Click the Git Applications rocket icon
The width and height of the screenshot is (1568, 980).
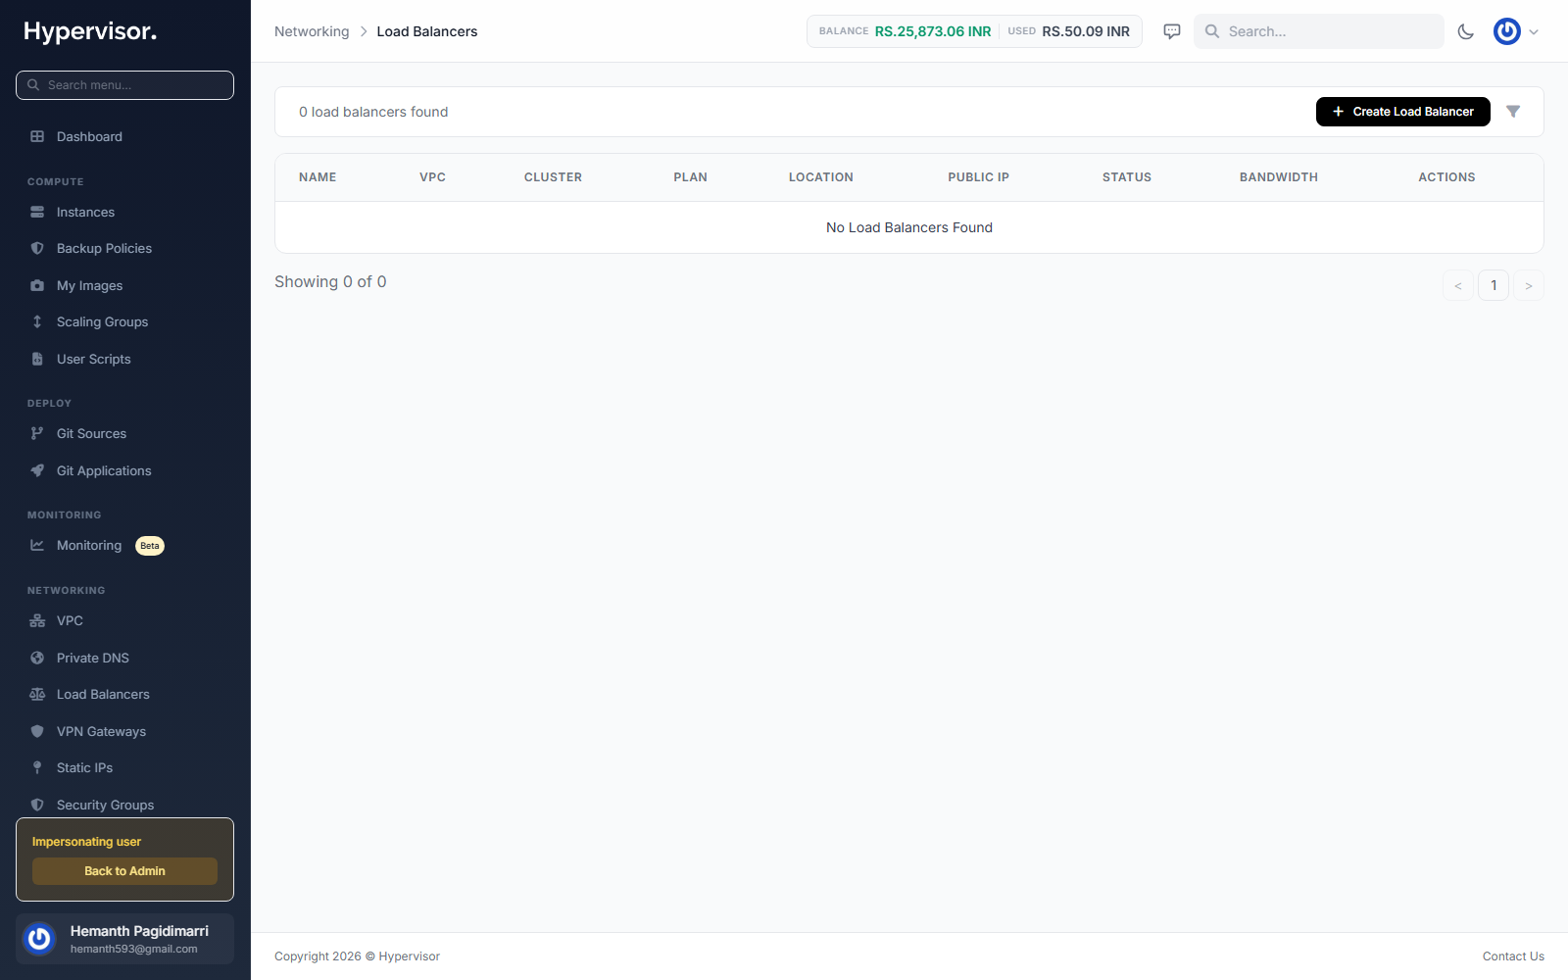37,470
